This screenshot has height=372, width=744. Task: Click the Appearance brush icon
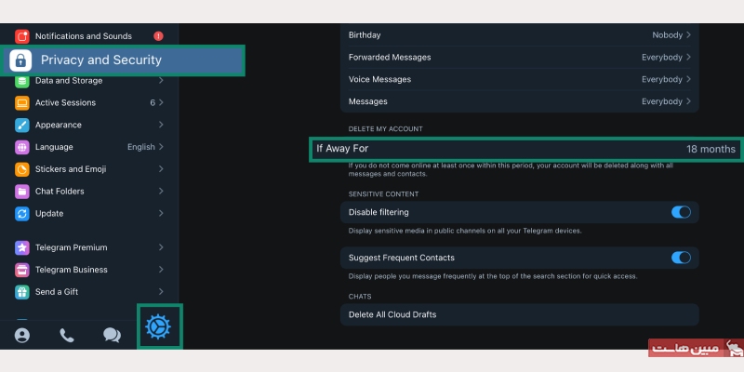pyautogui.click(x=21, y=125)
